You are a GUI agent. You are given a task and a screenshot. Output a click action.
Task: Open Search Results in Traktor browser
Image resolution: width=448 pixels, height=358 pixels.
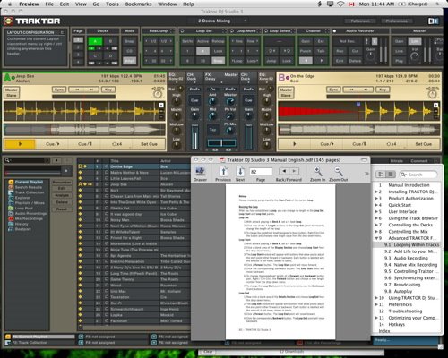(30, 187)
